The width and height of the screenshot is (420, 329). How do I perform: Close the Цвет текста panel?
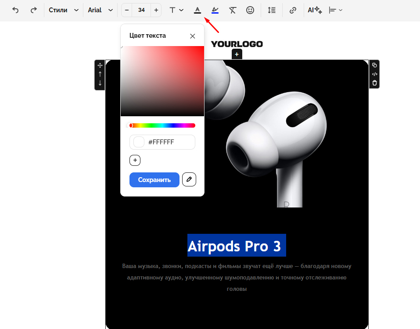click(192, 36)
